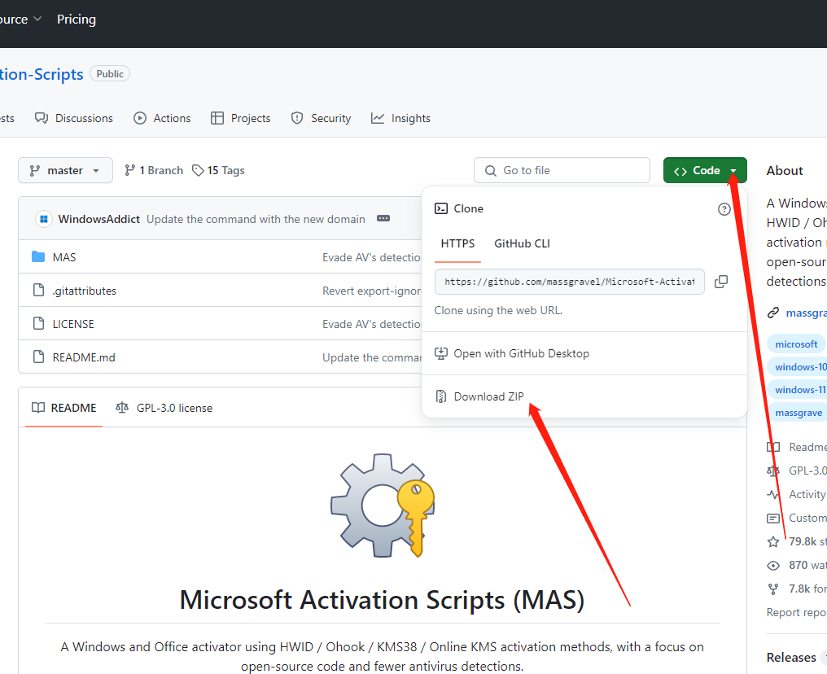
Task: Click Report repository link
Action: click(796, 612)
